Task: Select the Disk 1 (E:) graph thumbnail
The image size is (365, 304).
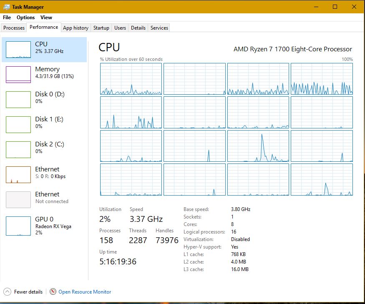Action: (18, 125)
